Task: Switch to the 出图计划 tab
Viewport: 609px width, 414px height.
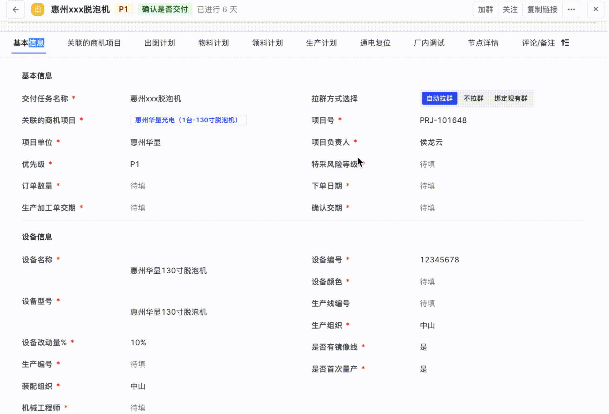Action: click(159, 43)
